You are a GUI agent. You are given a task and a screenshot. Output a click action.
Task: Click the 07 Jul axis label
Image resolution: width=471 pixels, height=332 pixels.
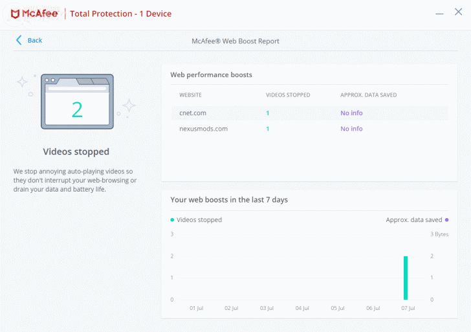coord(408,308)
